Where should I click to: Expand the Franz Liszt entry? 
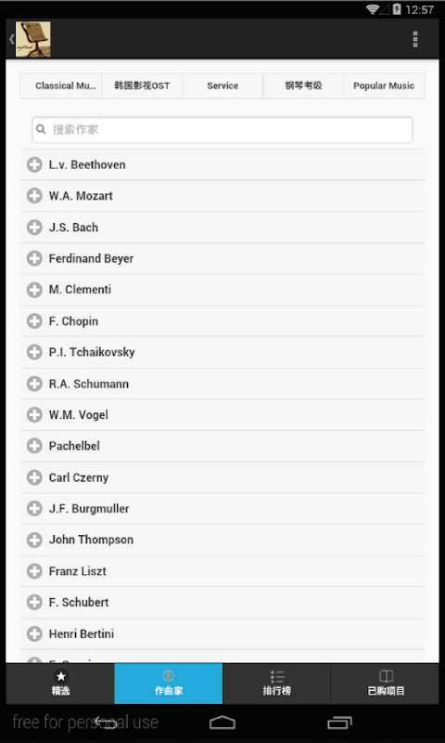tap(222, 571)
